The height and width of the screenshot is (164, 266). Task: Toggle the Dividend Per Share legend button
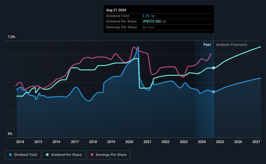pos(64,155)
